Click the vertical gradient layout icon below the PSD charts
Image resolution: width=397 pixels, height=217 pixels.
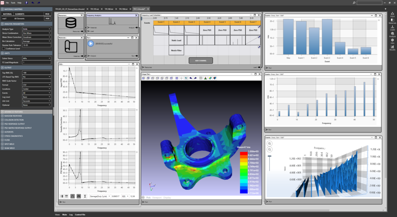[x=62, y=196]
